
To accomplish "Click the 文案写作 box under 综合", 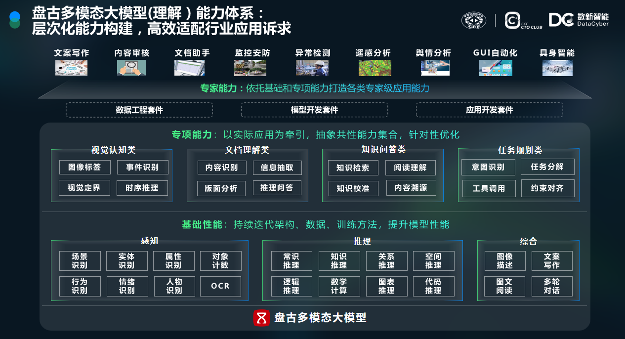I will (552, 261).
